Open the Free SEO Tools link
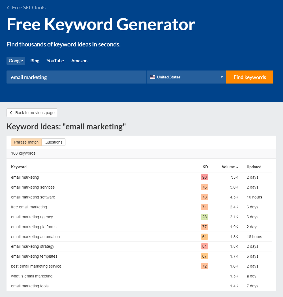 tap(28, 8)
